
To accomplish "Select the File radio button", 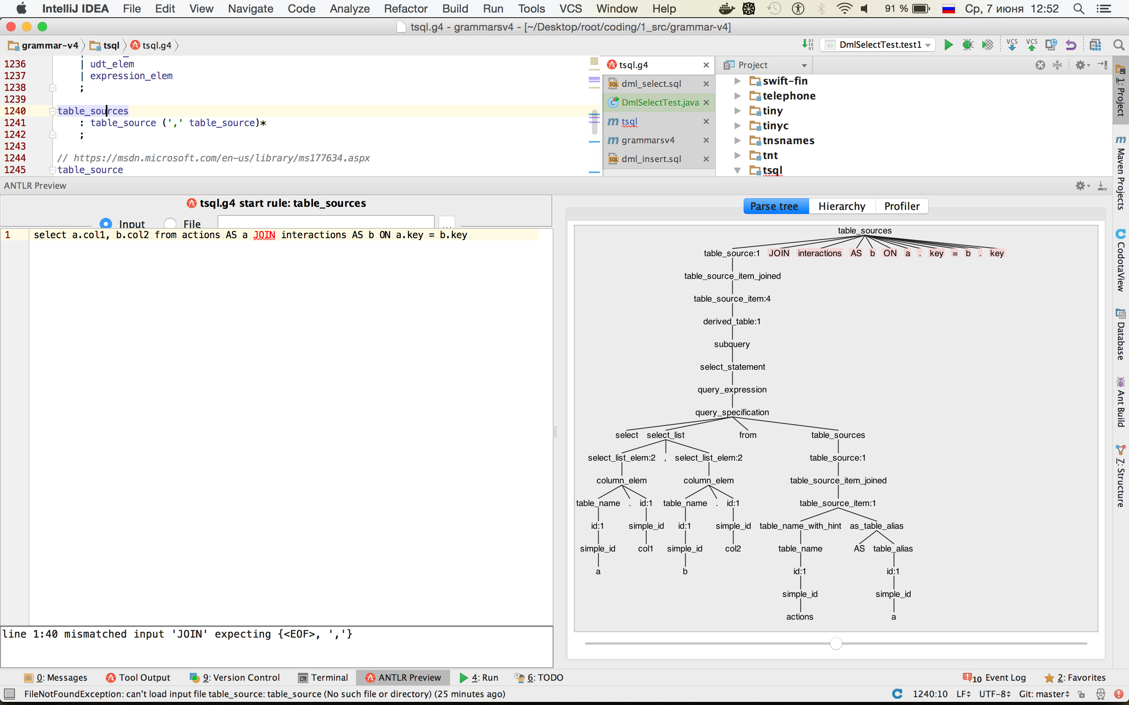I will (x=170, y=223).
